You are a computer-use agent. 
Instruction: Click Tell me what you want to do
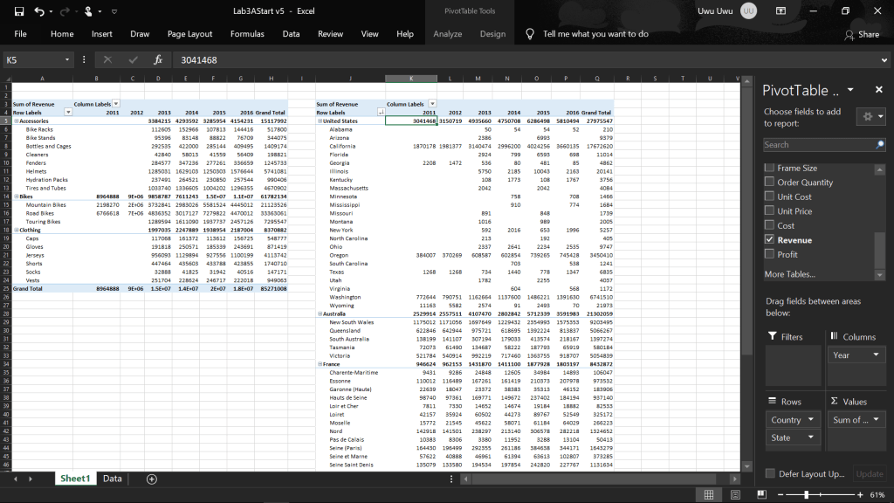click(595, 34)
